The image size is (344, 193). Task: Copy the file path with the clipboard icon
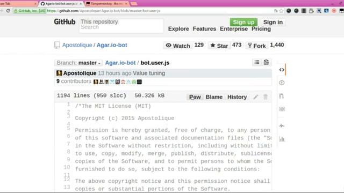266,62
